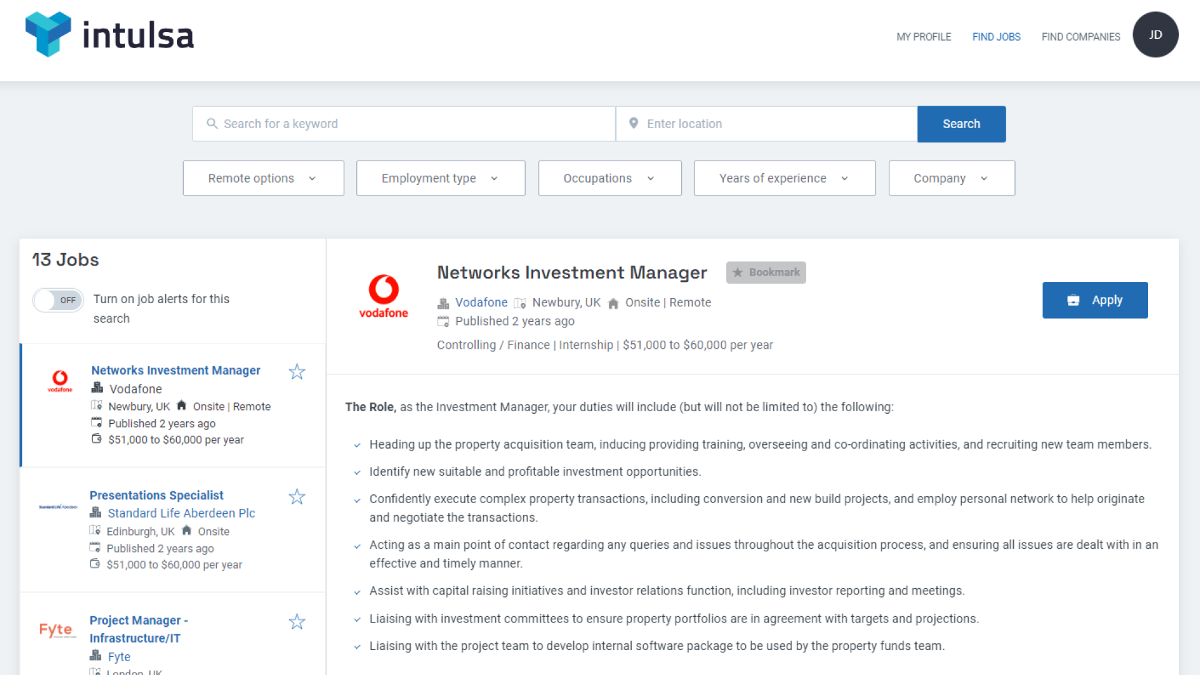Click the map icon beside Edinburgh, UK
This screenshot has height=675, width=1200.
coord(95,531)
